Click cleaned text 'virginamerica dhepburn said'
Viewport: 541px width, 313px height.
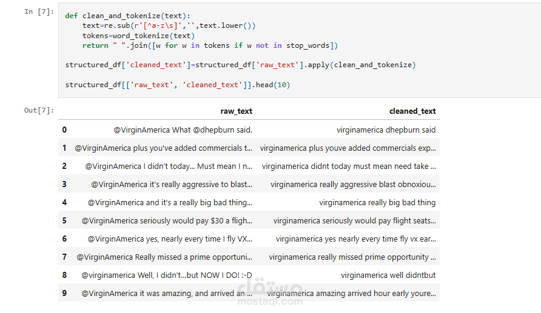coord(386,130)
